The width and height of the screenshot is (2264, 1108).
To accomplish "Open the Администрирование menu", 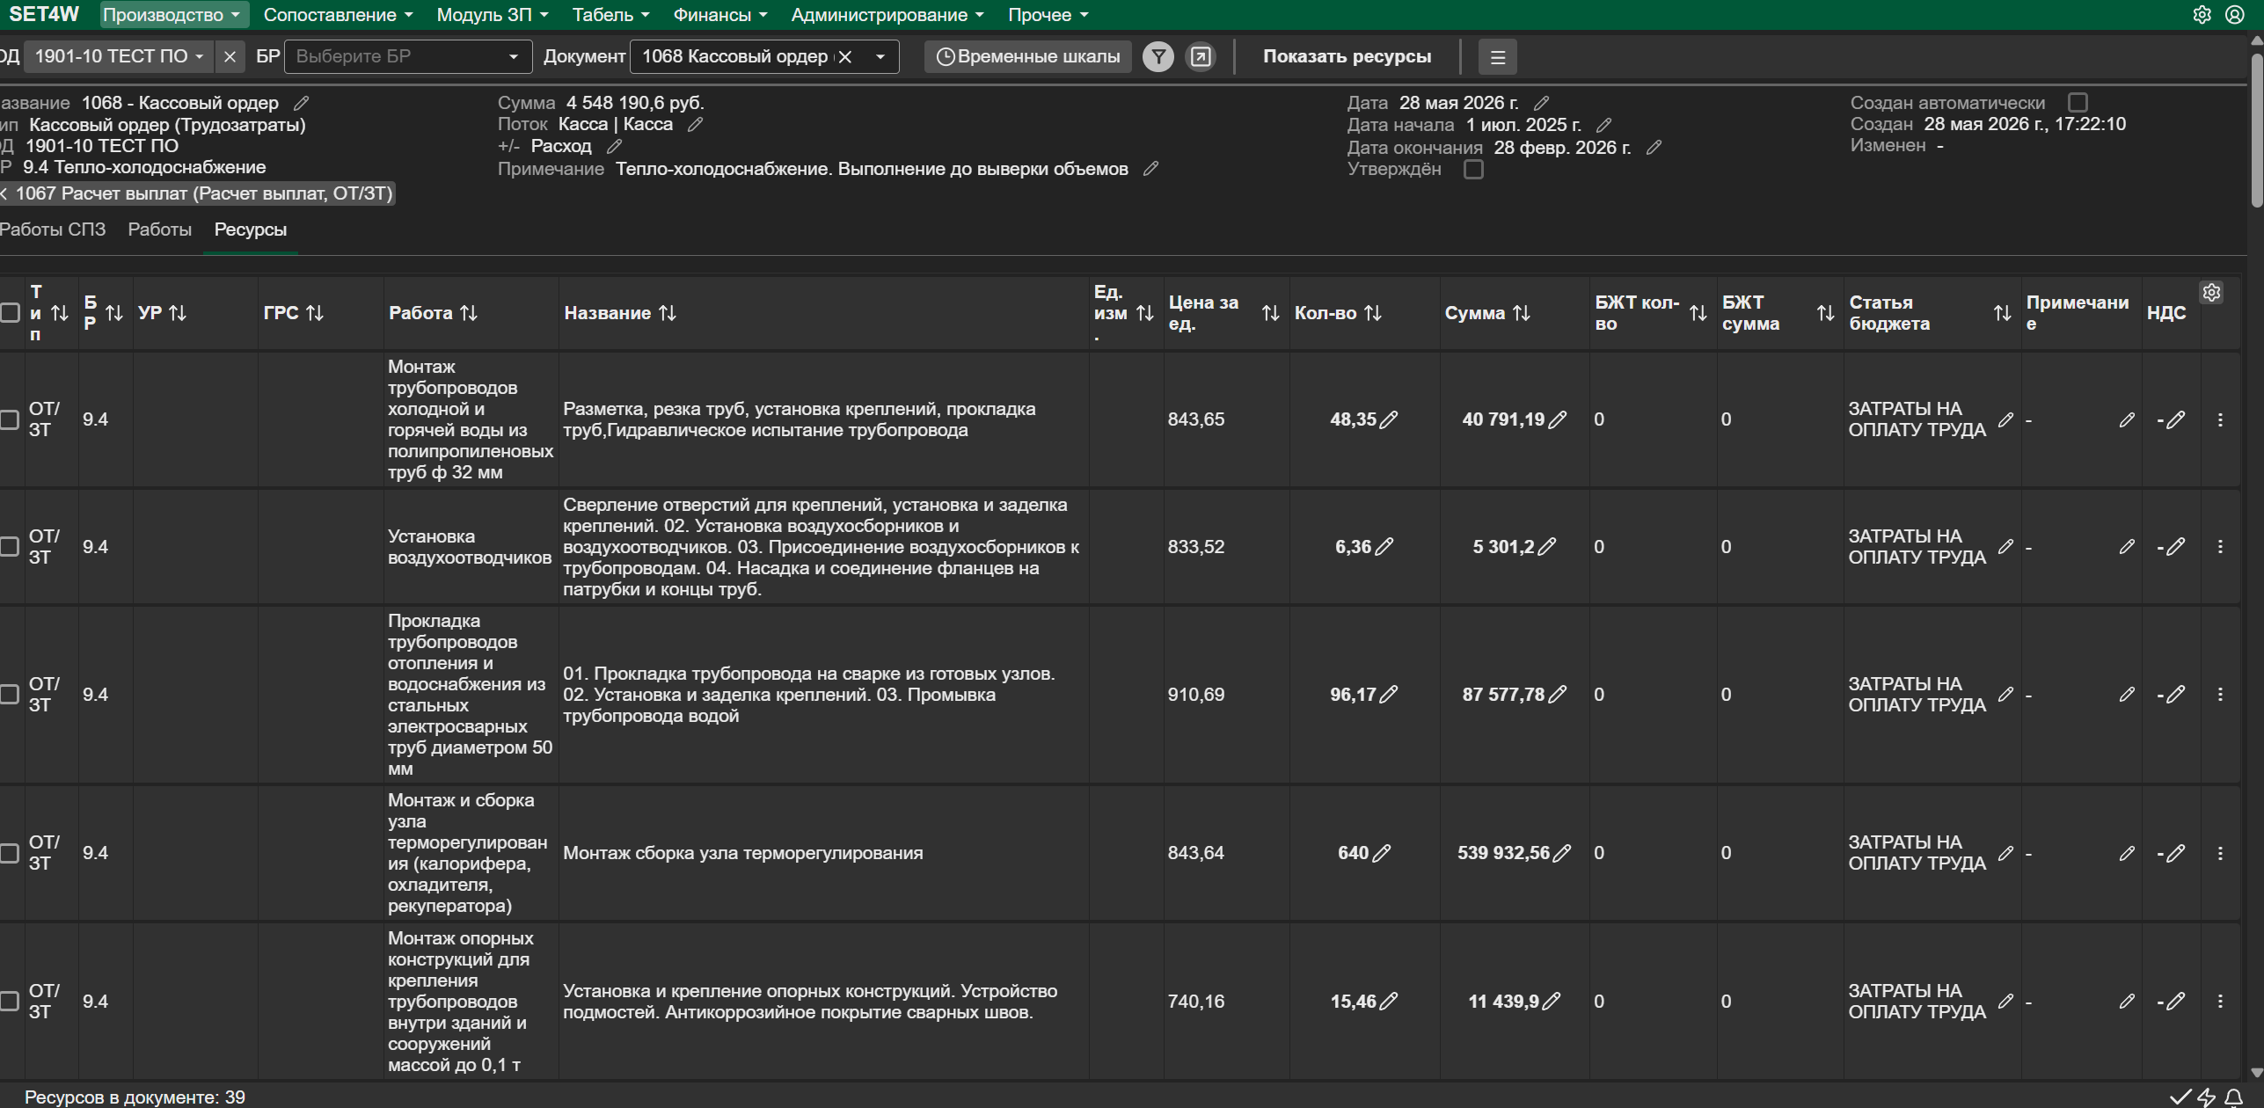I will pyautogui.click(x=887, y=15).
